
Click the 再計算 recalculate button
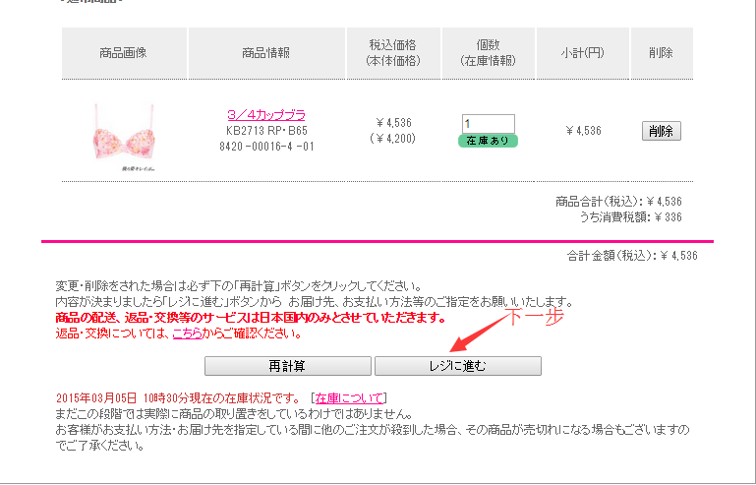click(287, 366)
